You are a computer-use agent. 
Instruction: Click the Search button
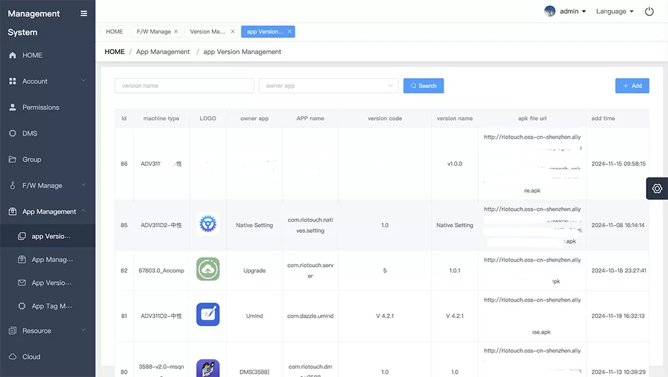click(424, 85)
